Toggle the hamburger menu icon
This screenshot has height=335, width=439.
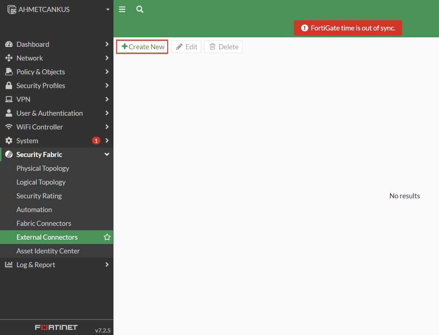pyautogui.click(x=122, y=9)
